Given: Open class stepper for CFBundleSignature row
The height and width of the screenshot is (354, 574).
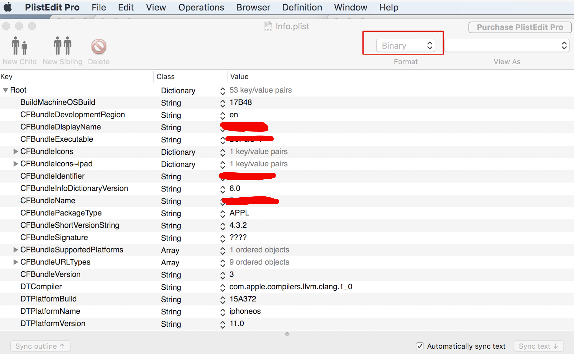Looking at the screenshot, I should [223, 238].
